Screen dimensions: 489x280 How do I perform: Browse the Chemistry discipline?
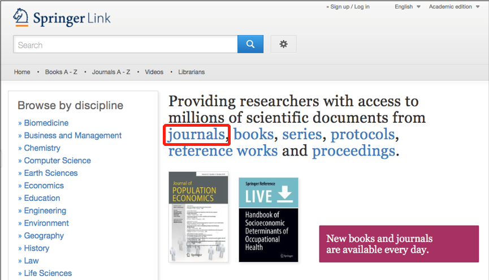pyautogui.click(x=42, y=148)
